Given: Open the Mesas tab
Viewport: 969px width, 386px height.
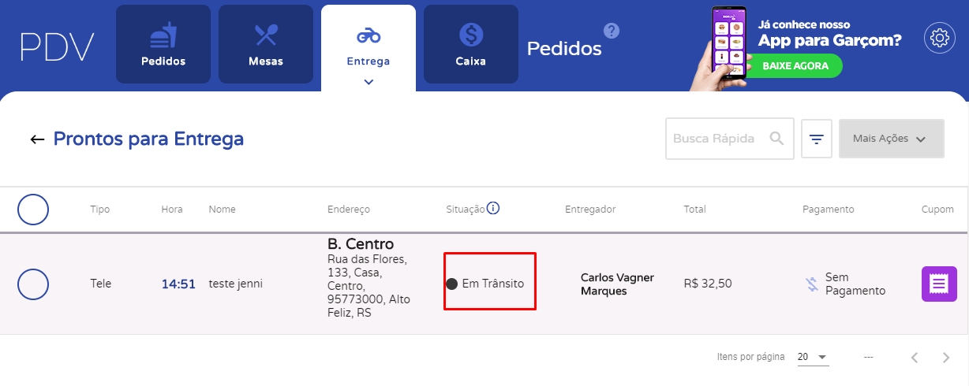Looking at the screenshot, I should click(266, 44).
